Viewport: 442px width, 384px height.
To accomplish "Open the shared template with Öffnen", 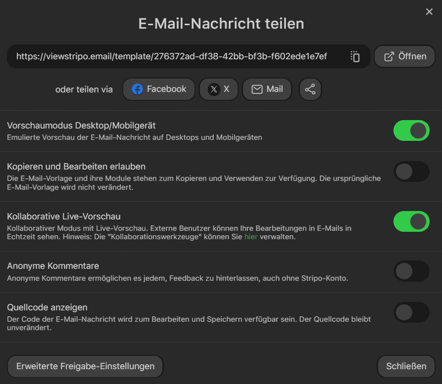I will [x=404, y=56].
